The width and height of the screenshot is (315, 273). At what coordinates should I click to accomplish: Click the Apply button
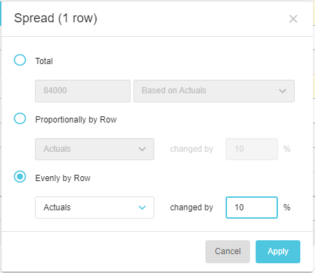coord(278,251)
